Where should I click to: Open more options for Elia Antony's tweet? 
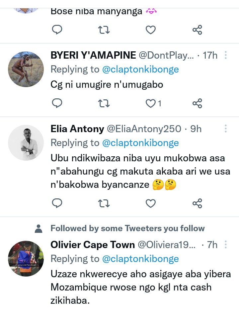pyautogui.click(x=226, y=129)
